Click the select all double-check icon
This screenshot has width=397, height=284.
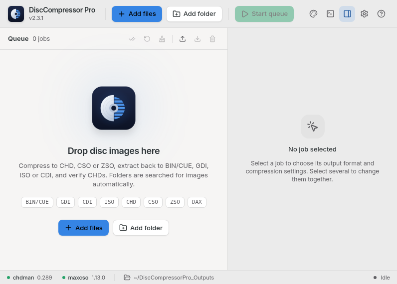click(132, 39)
